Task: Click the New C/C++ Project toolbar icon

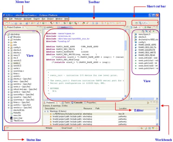Action: (x=27, y=23)
